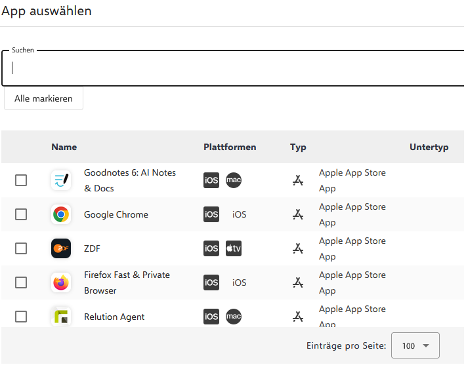Click the mac platform badge for Goodnotes
The width and height of the screenshot is (466, 369).
(234, 180)
